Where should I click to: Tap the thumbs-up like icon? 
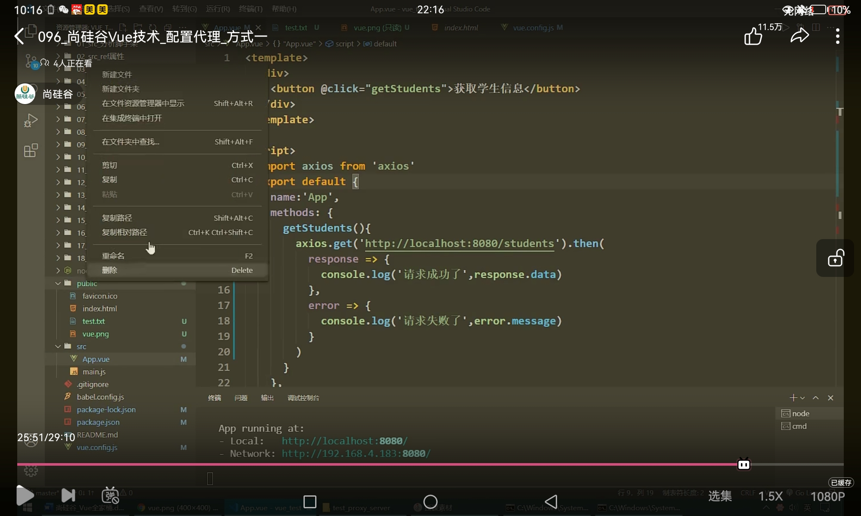click(x=753, y=36)
